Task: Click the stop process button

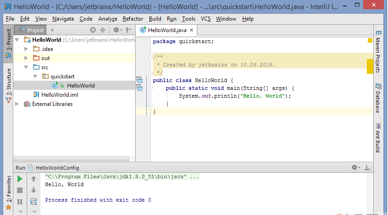Action: (20, 190)
